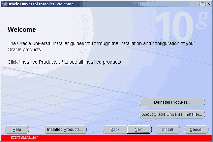
Task: Close the Oracle Universal Installer window
Action: (208, 4)
